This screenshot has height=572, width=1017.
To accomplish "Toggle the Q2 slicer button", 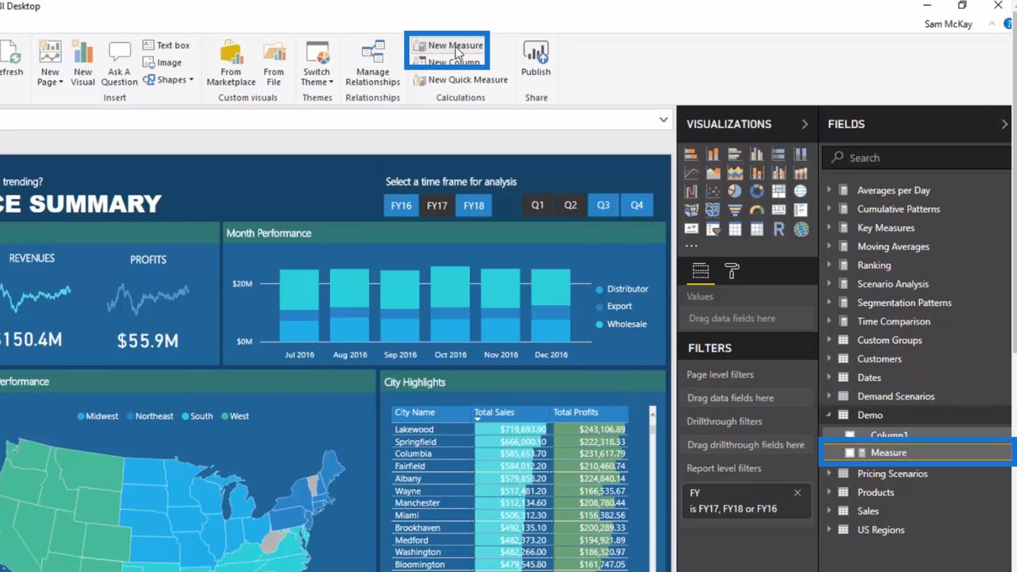I will tap(571, 205).
